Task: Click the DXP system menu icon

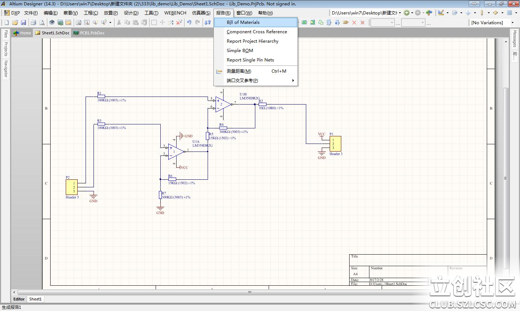Action: point(12,13)
